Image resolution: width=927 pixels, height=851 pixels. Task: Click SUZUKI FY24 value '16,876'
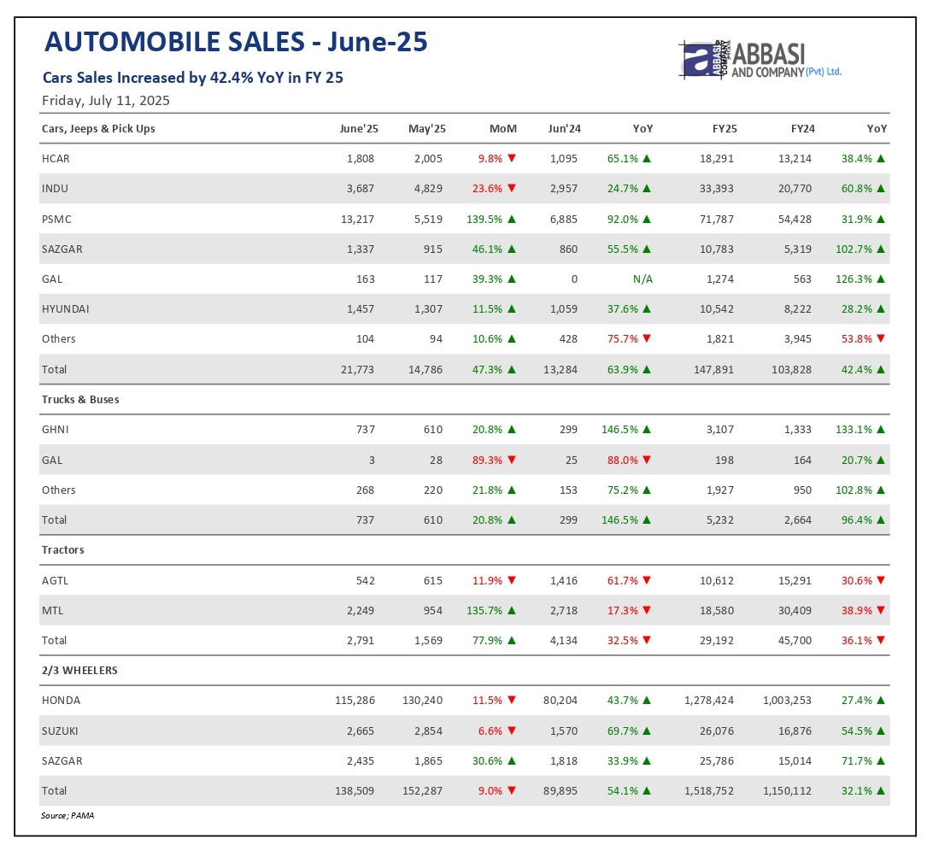point(795,731)
